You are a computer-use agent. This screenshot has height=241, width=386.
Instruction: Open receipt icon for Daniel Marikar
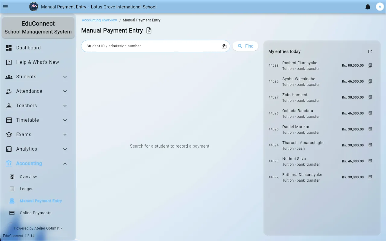pos(370,129)
